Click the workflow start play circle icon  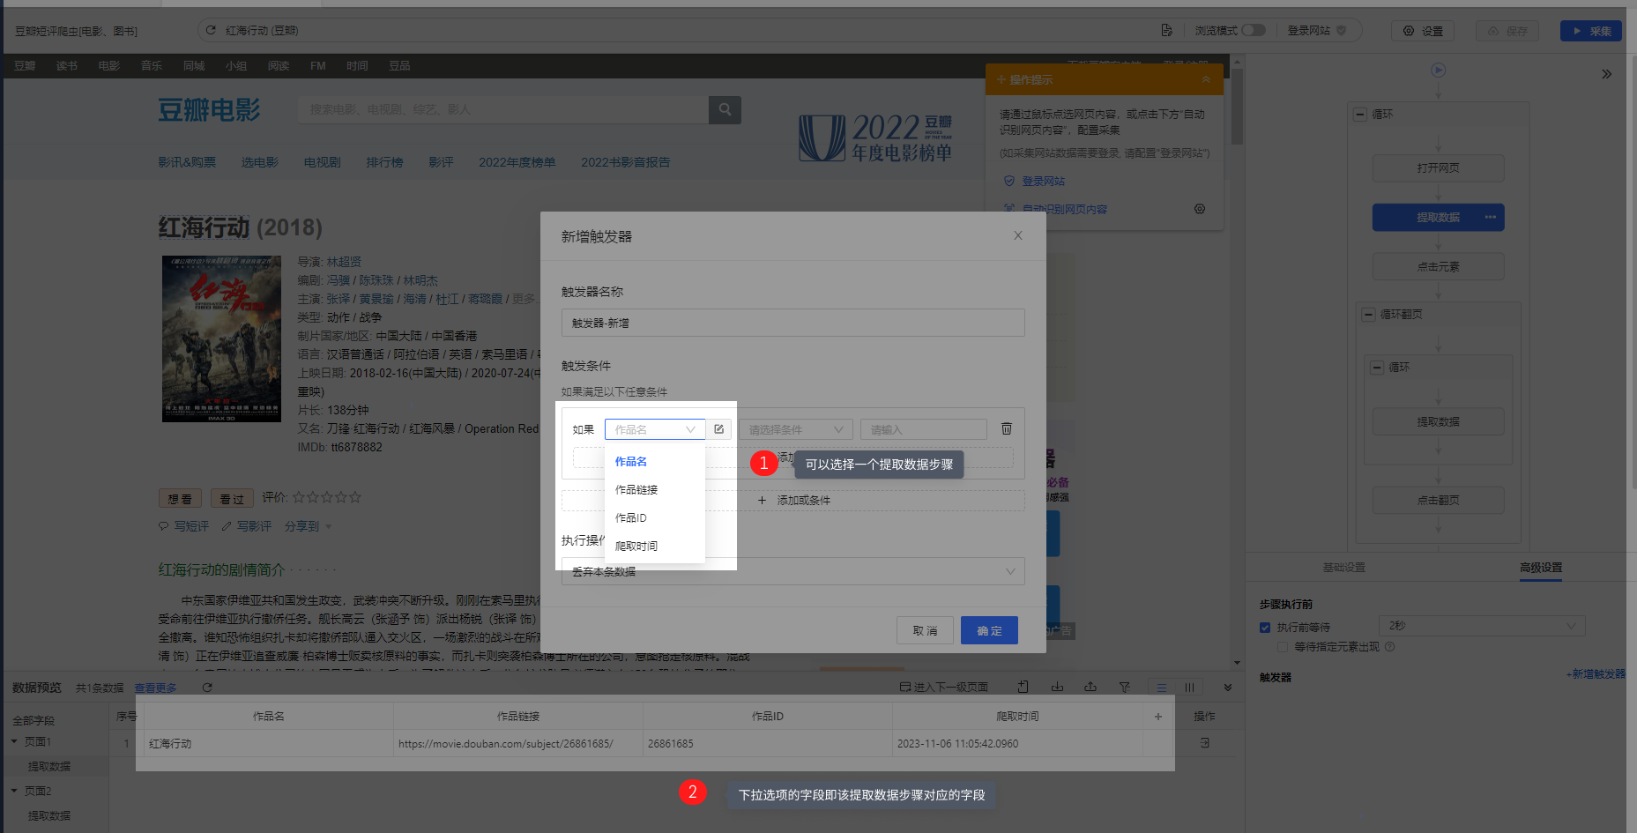1438,70
